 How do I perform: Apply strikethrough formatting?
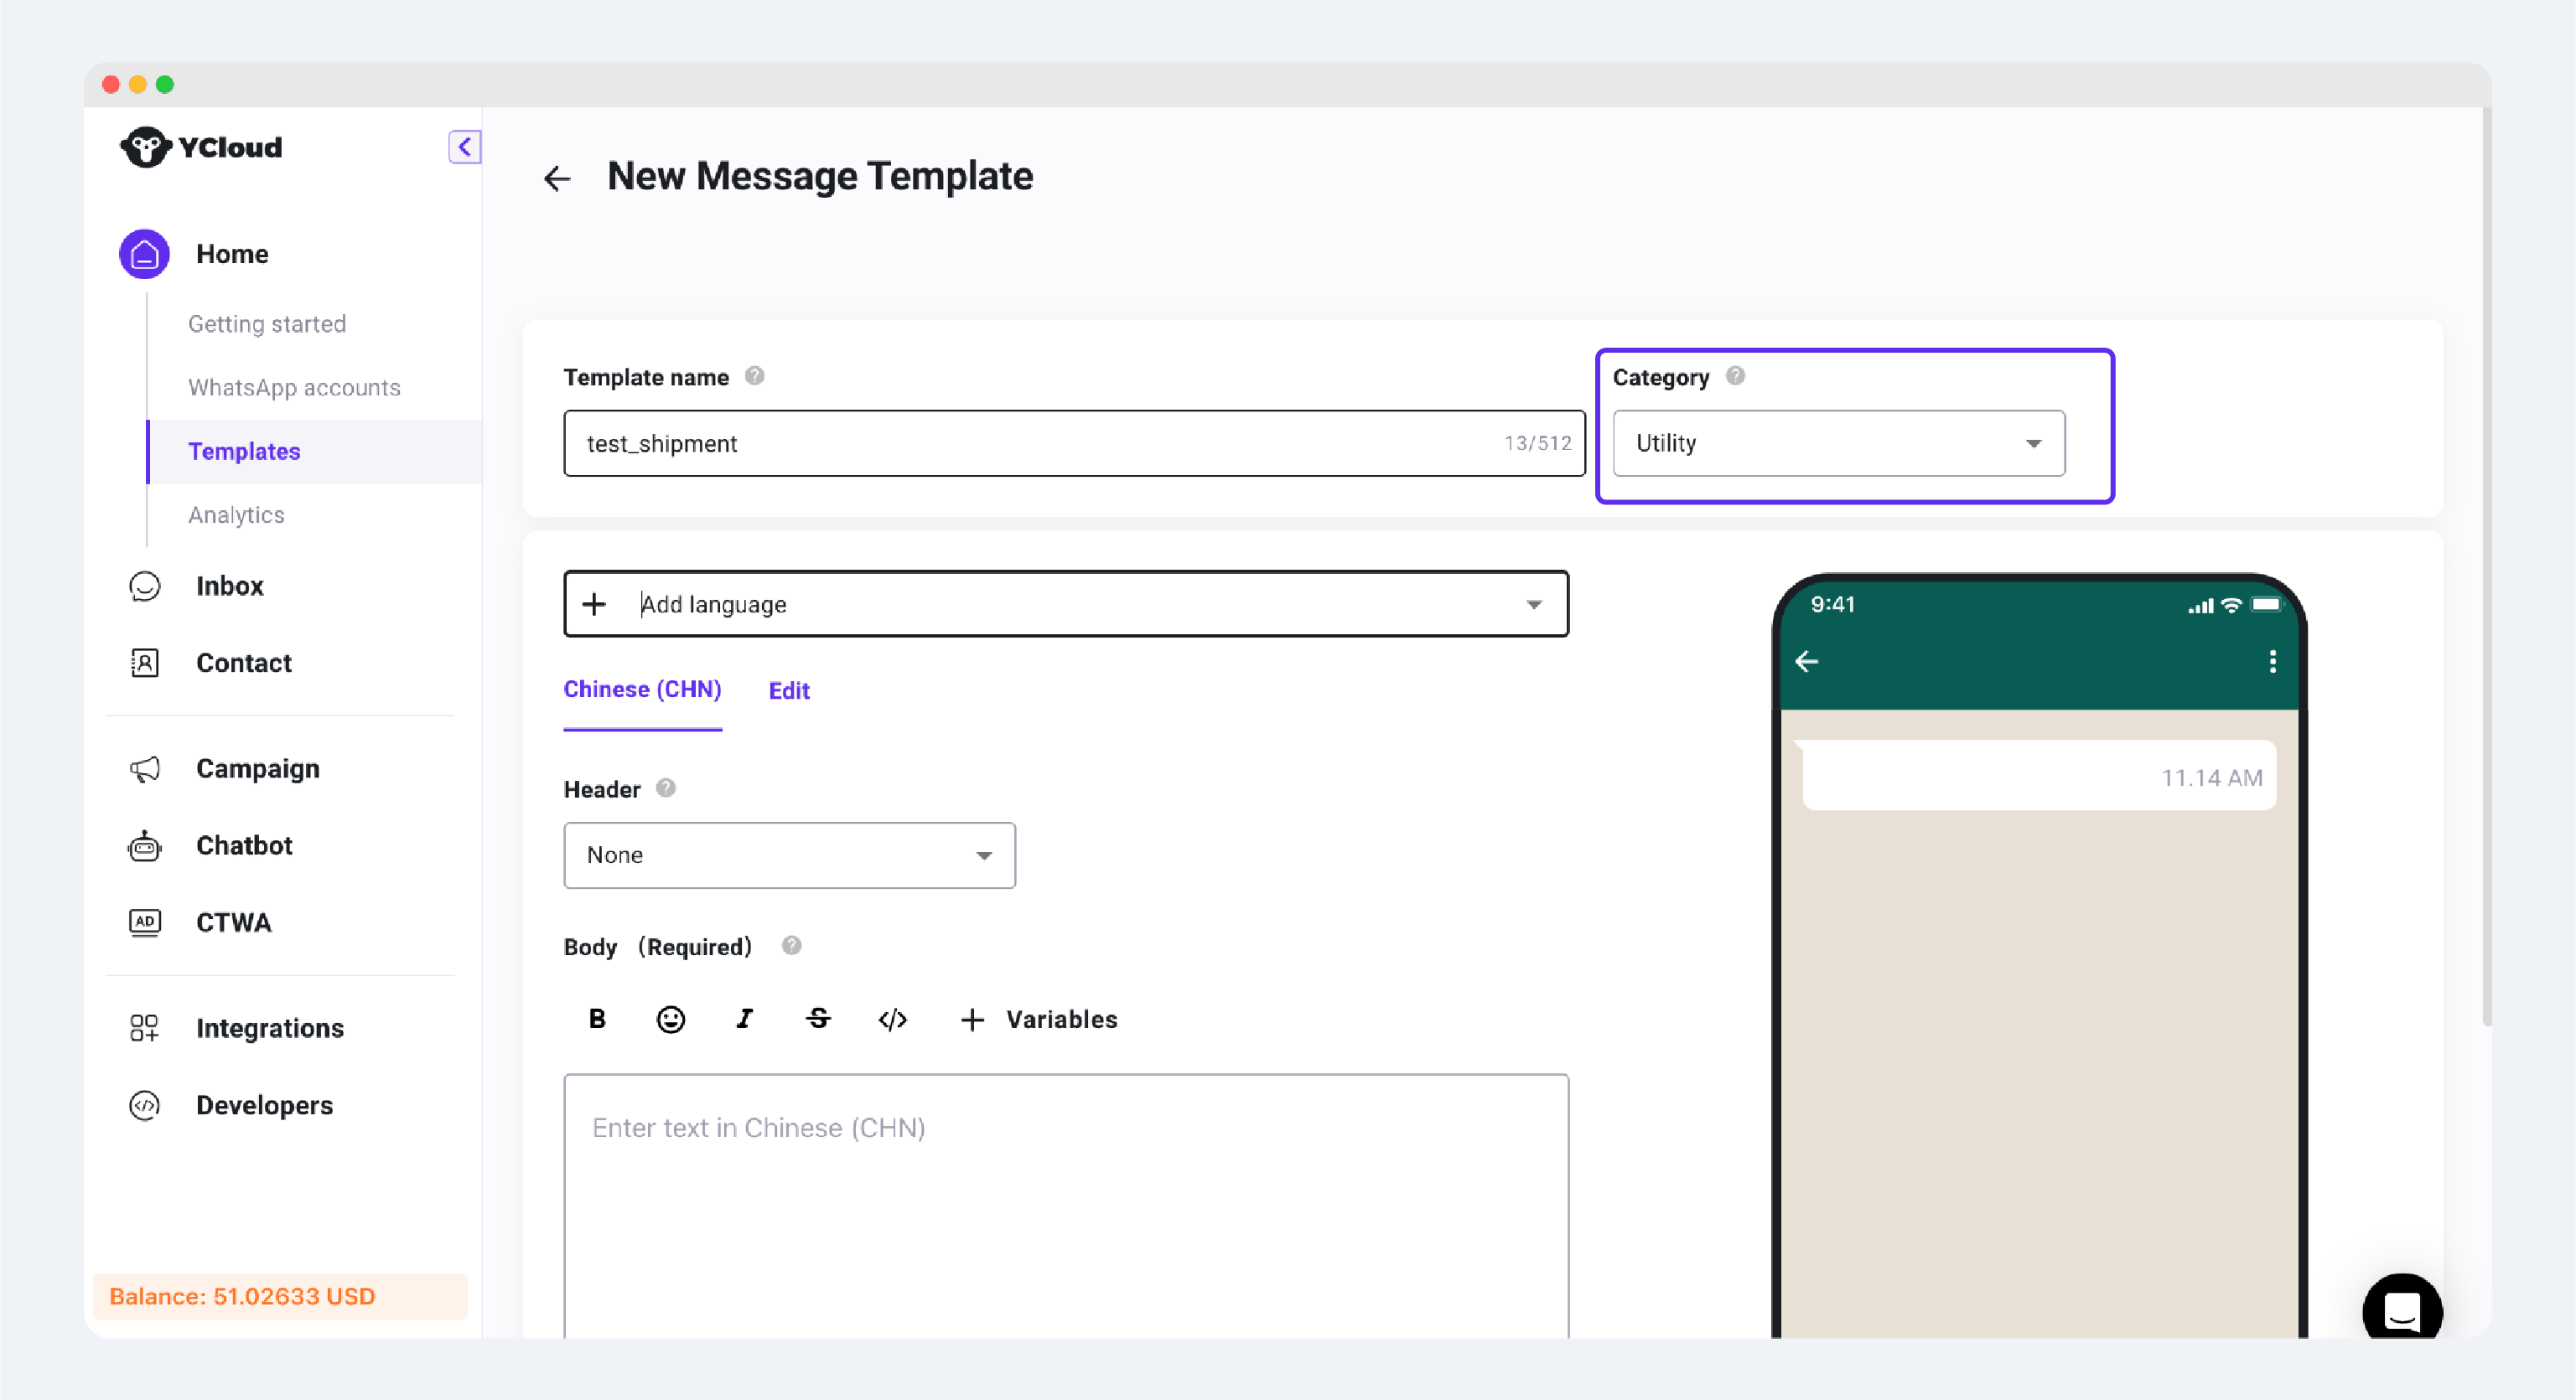[x=818, y=1018]
